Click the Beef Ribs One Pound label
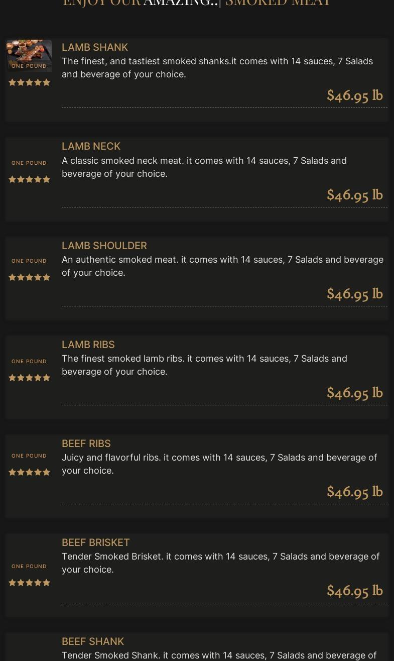394x661 pixels. click(29, 456)
